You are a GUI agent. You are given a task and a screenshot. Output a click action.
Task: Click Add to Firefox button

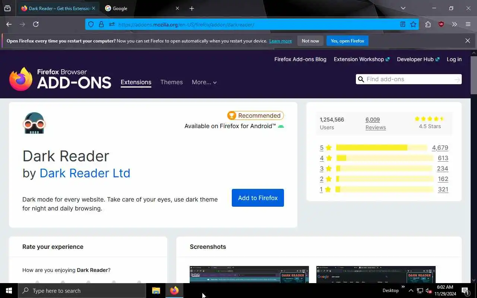pyautogui.click(x=258, y=198)
